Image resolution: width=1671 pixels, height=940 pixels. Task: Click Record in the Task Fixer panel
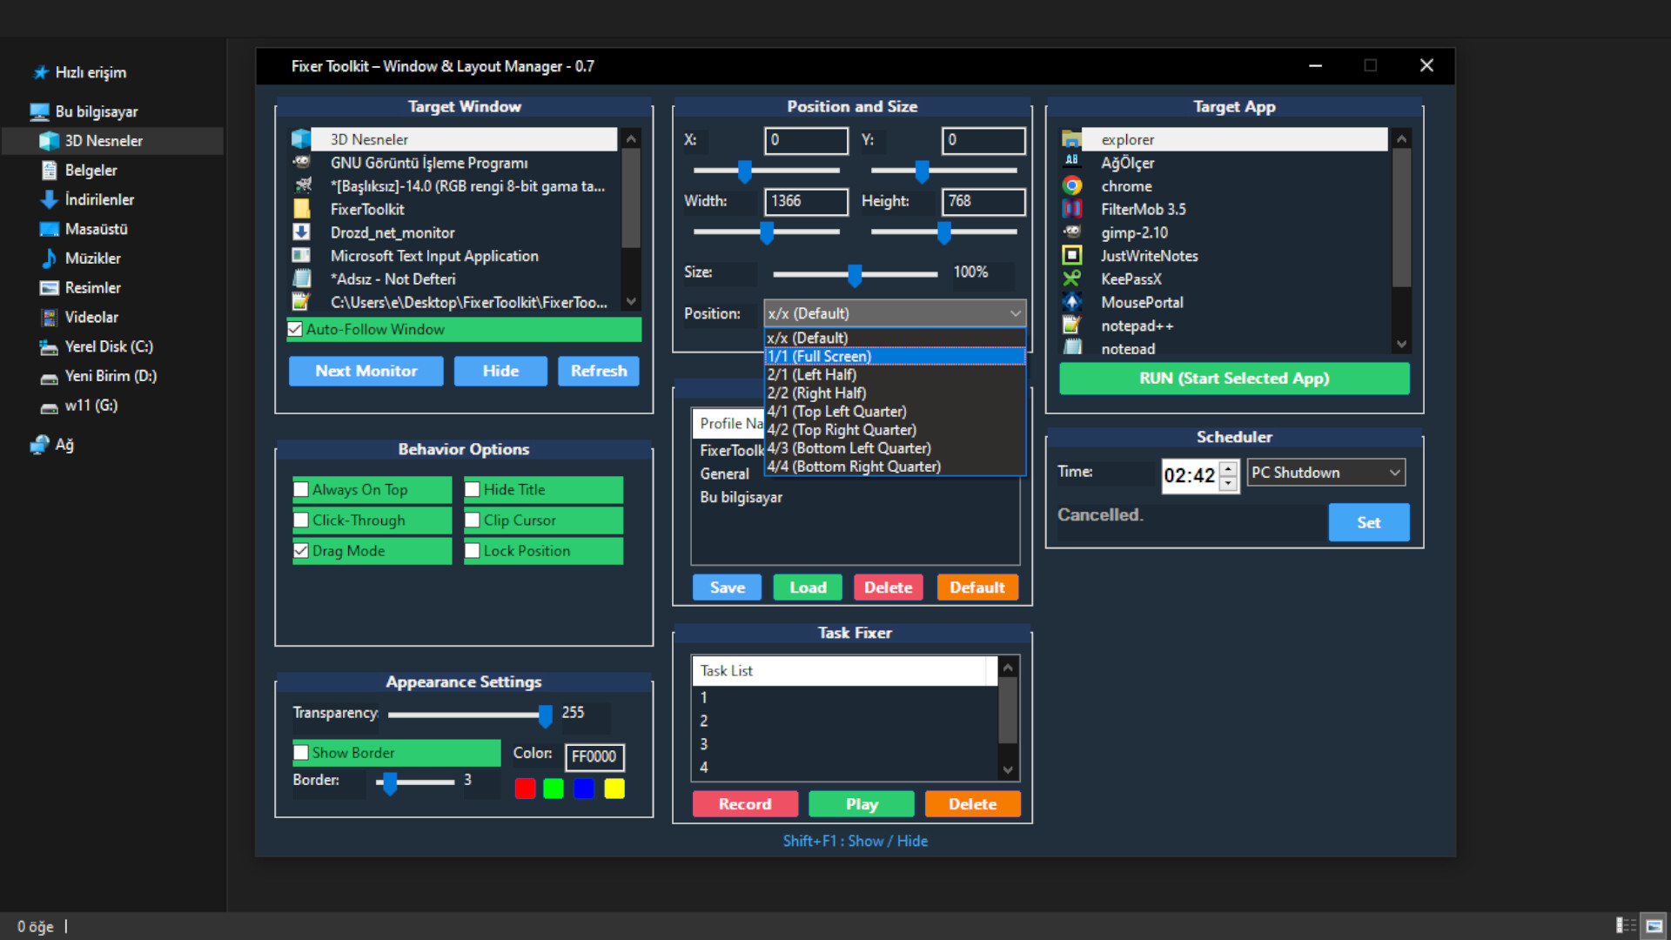tap(745, 803)
